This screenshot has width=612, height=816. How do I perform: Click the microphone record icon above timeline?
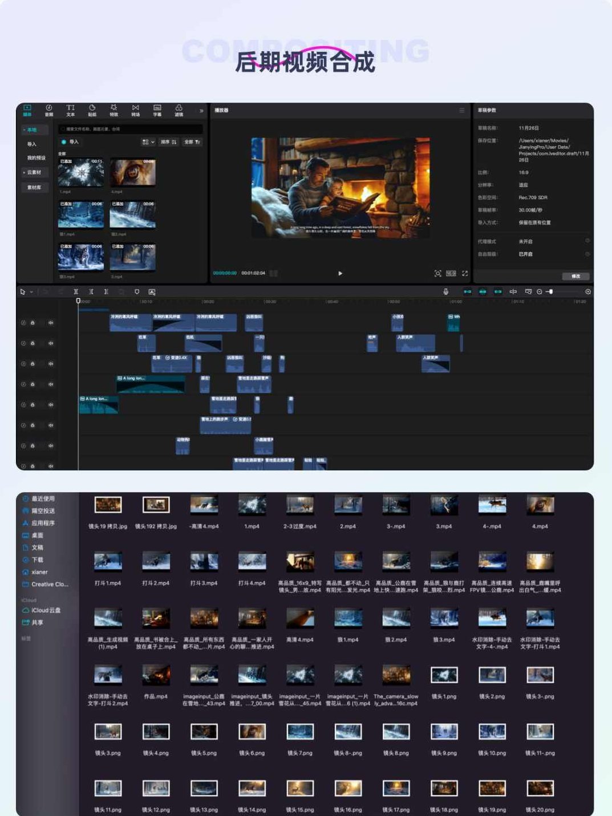click(x=445, y=291)
